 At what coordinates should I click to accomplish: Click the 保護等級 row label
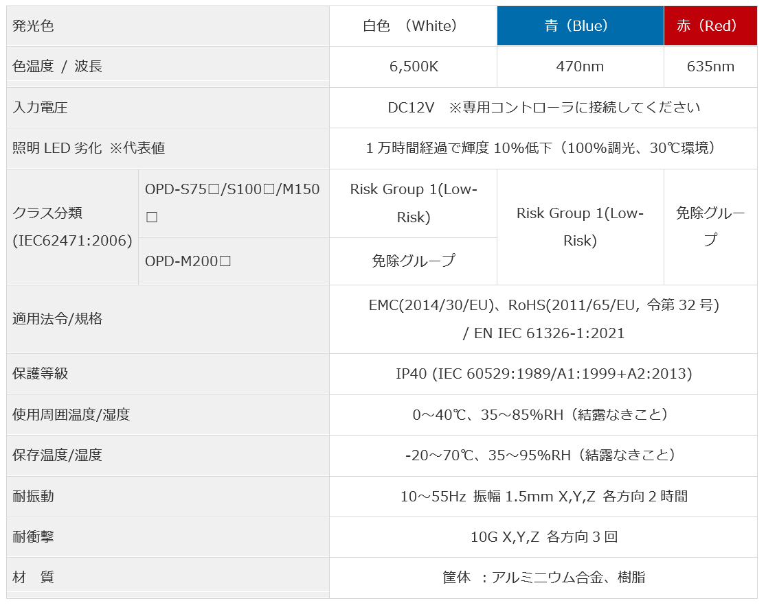coord(168,375)
